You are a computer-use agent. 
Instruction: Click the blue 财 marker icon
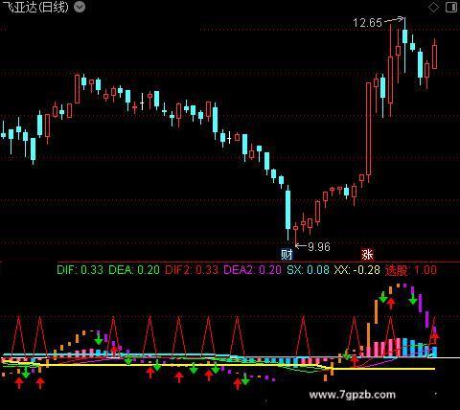(x=287, y=255)
